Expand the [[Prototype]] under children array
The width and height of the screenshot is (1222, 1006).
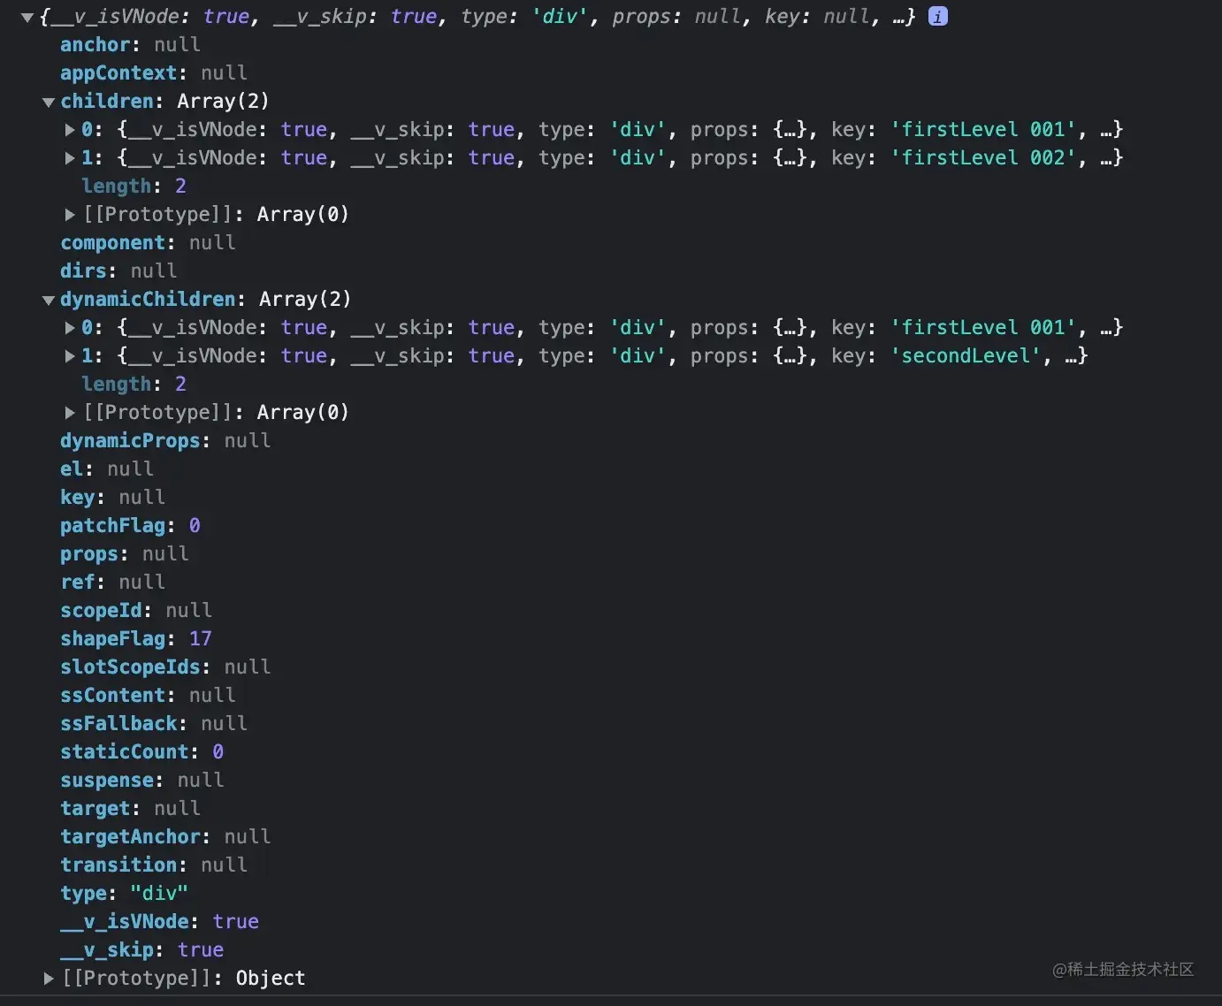[70, 214]
